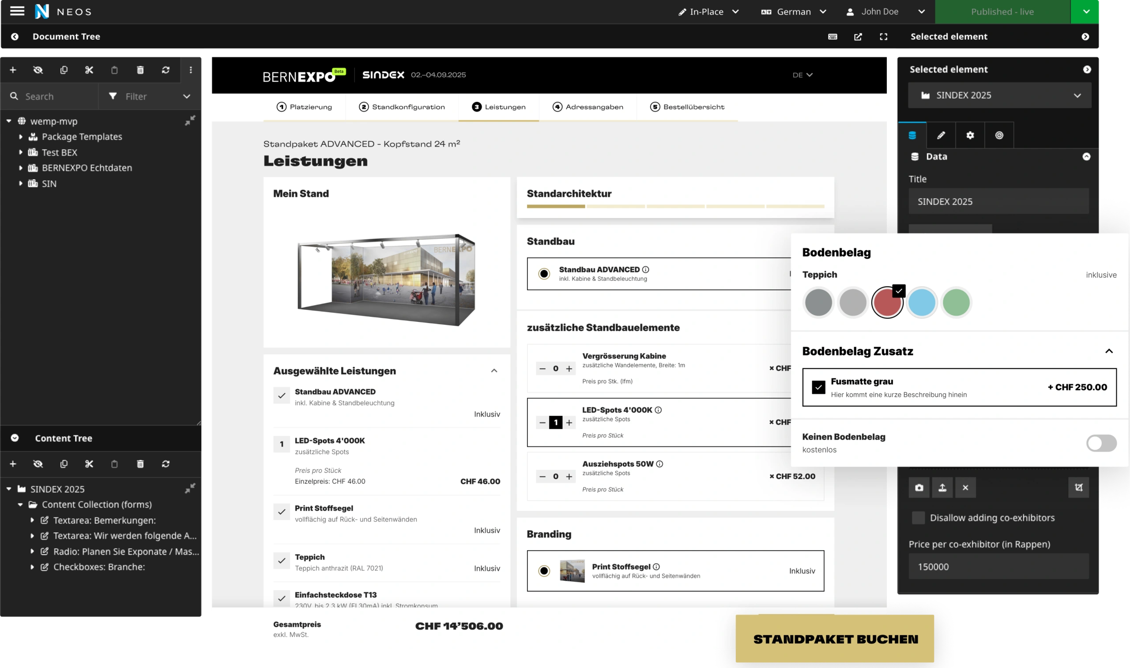Cut selected node in Document Tree toolbar

point(89,70)
